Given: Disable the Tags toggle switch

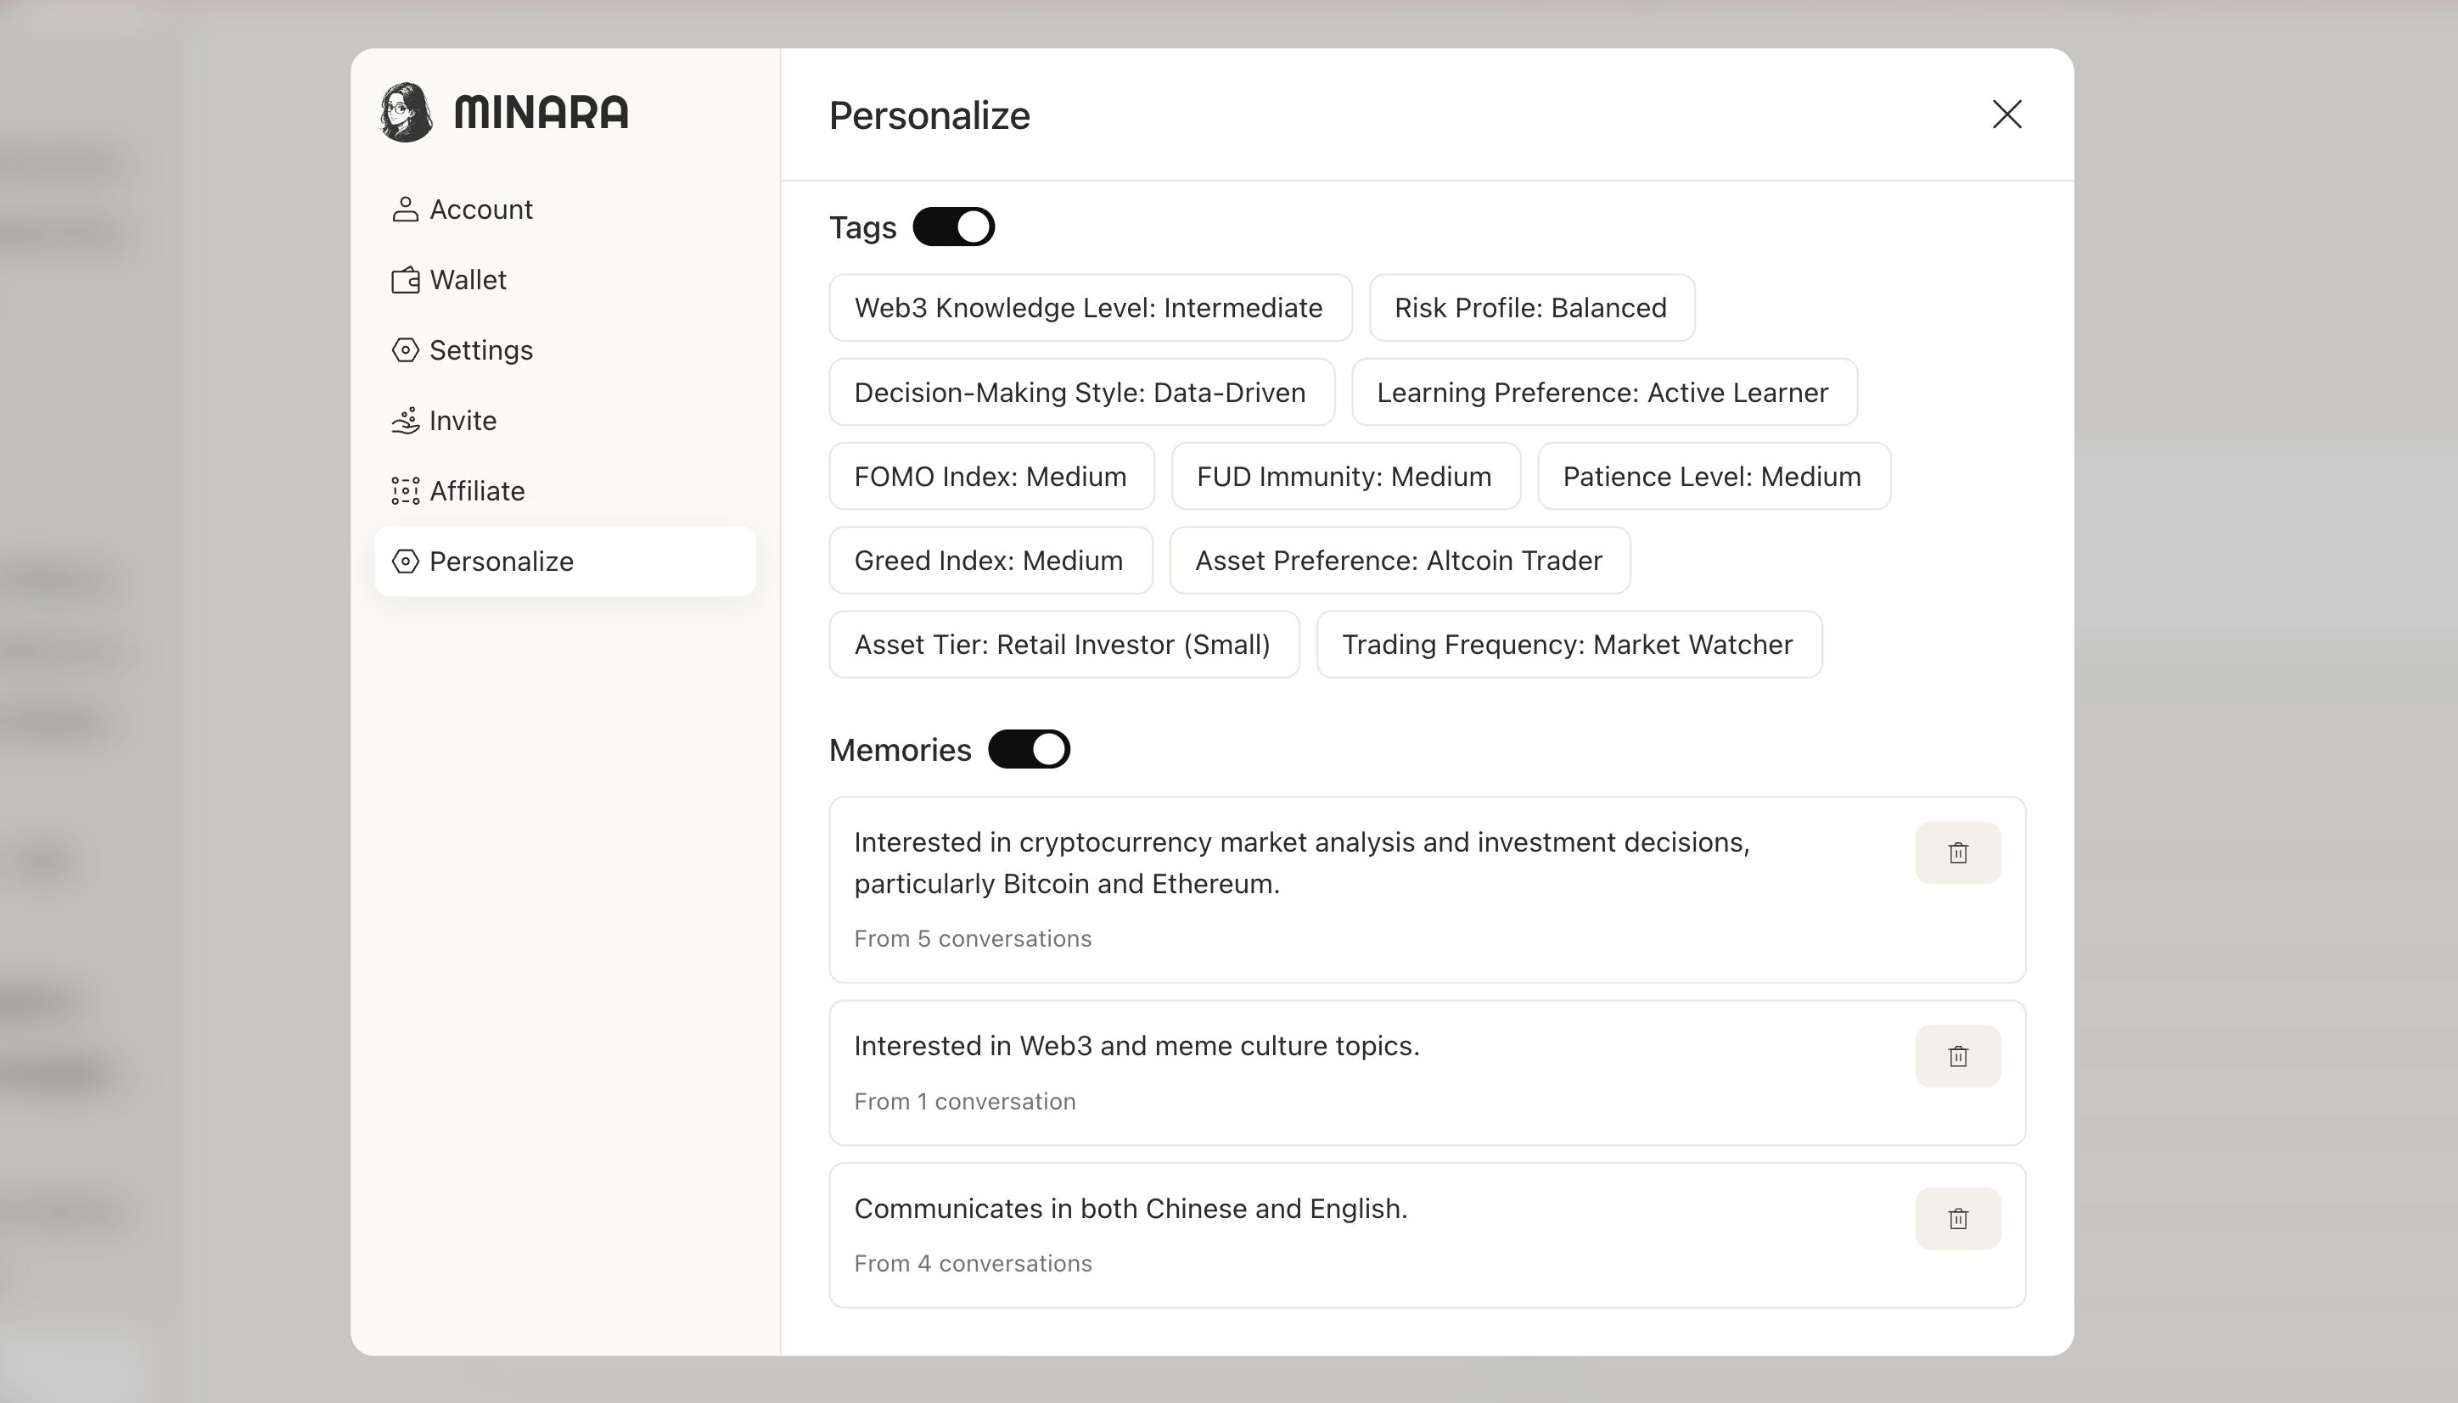Looking at the screenshot, I should [953, 226].
